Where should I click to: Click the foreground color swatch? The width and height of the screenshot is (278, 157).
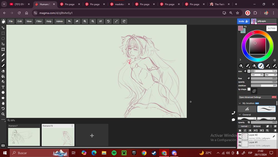click(240, 28)
